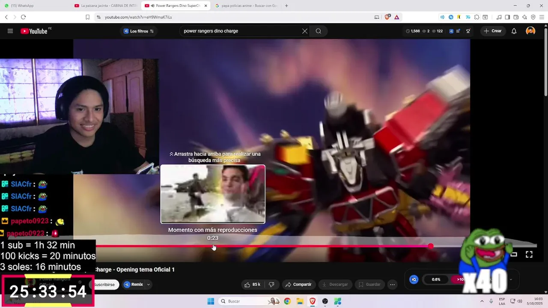
Task: Click the vidIQ Remix button
Action: [134, 284]
